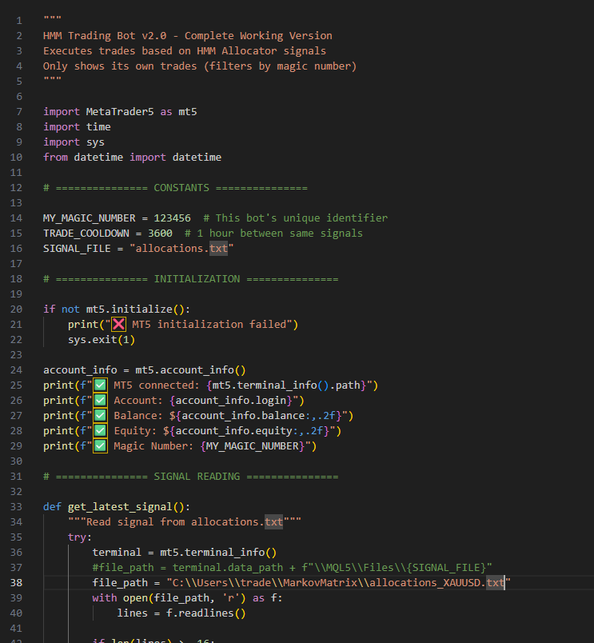The width and height of the screenshot is (594, 643).
Task: Click 'mt5.initialize()' in the if statement
Action: pyautogui.click(x=135, y=310)
